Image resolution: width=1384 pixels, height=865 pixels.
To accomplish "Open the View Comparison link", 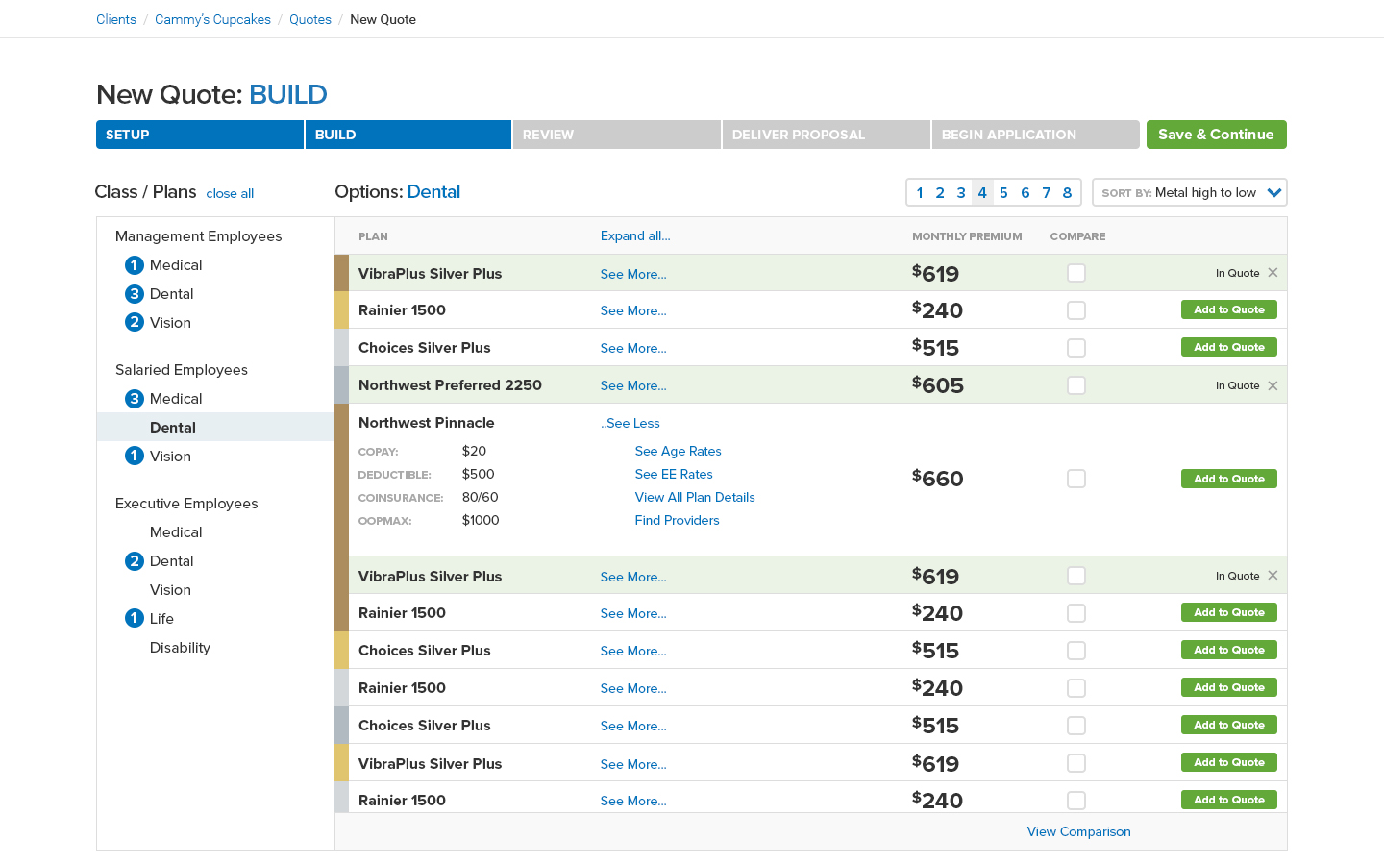I will (x=1078, y=831).
